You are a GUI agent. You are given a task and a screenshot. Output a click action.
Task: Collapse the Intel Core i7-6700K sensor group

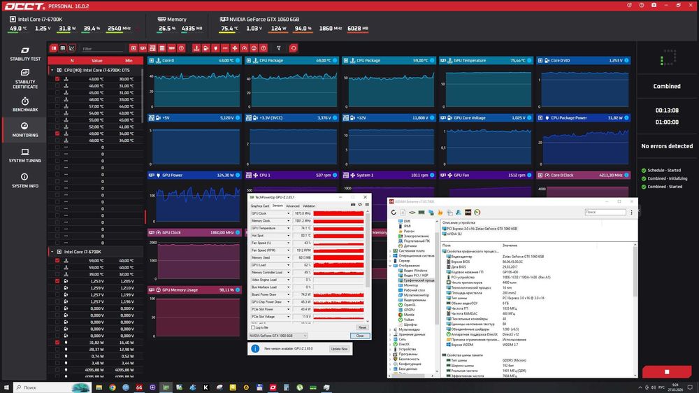coord(52,252)
